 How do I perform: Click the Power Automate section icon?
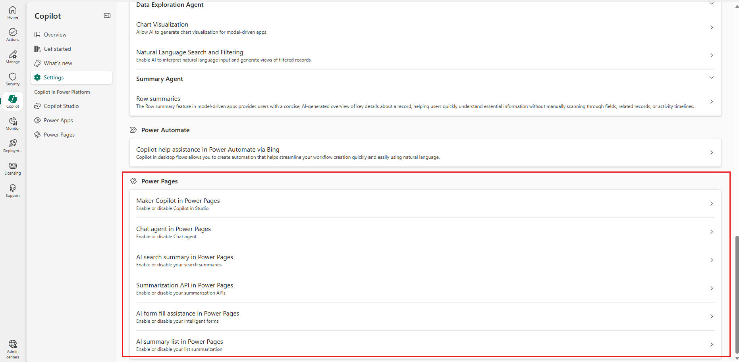133,130
